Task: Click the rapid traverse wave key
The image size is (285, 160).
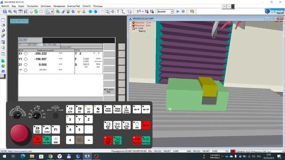Action: [79, 140]
